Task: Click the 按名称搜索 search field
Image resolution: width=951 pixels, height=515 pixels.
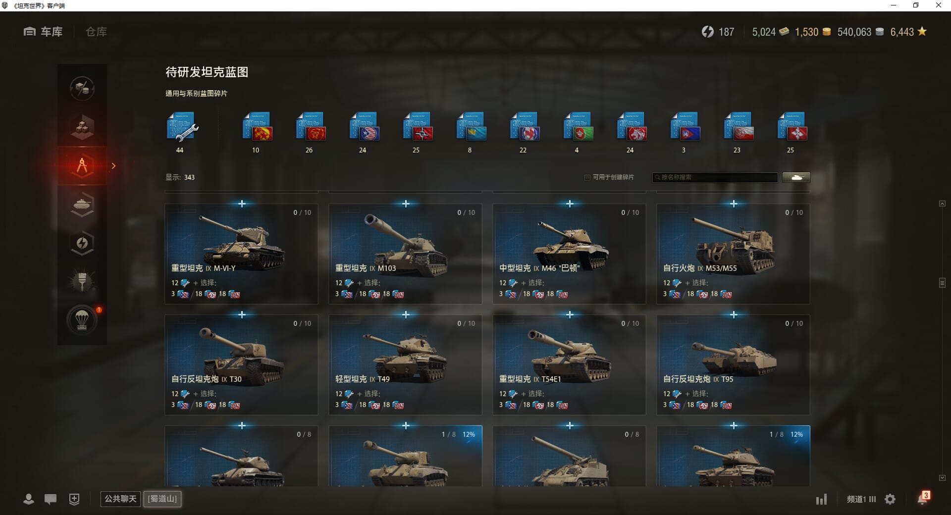Action: (x=715, y=177)
